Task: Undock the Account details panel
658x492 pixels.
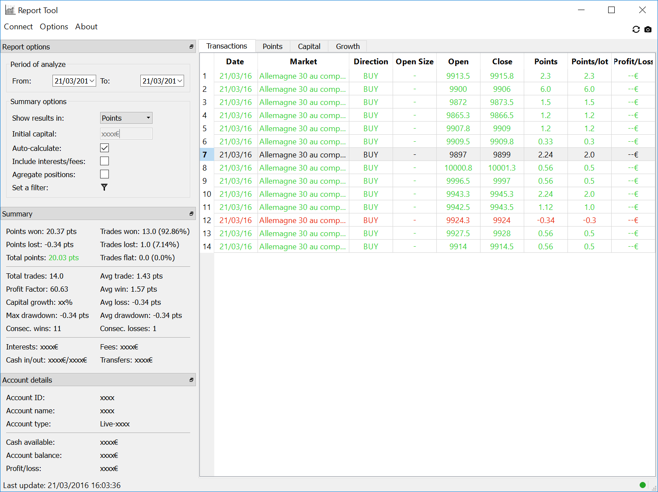Action: [191, 380]
